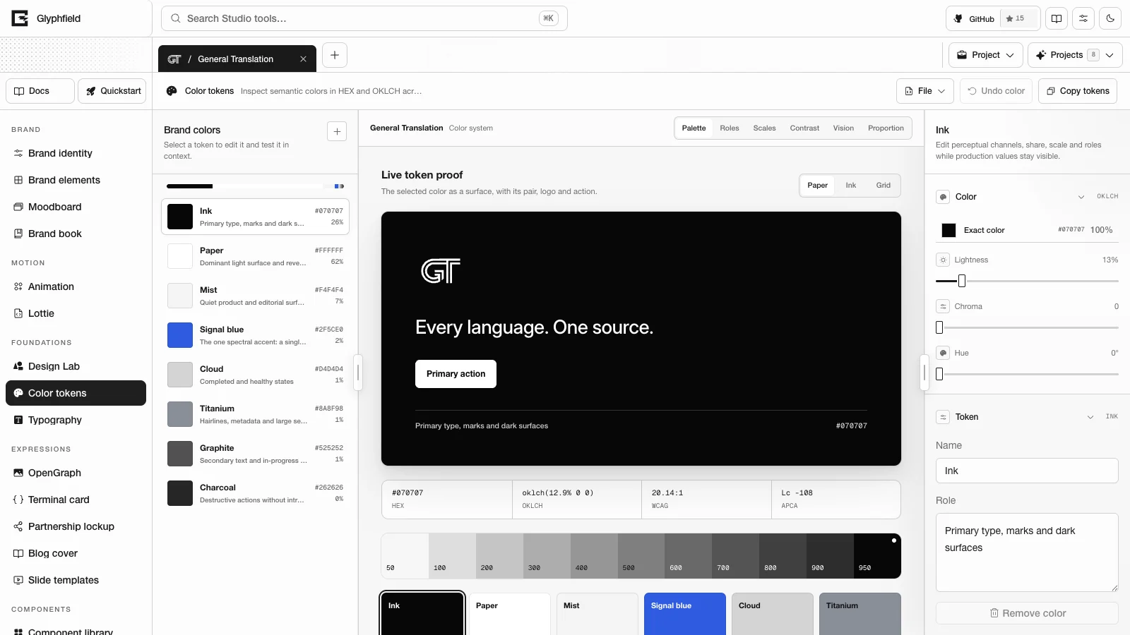This screenshot has height=635, width=1130.
Task: Select the Signal blue token row
Action: [x=255, y=335]
